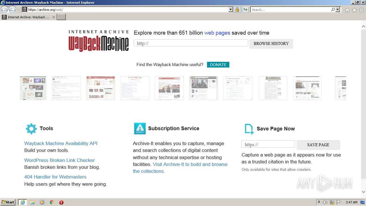This screenshot has width=366, height=206.
Task: Click the browser Back arrow button
Action: click(4, 9)
